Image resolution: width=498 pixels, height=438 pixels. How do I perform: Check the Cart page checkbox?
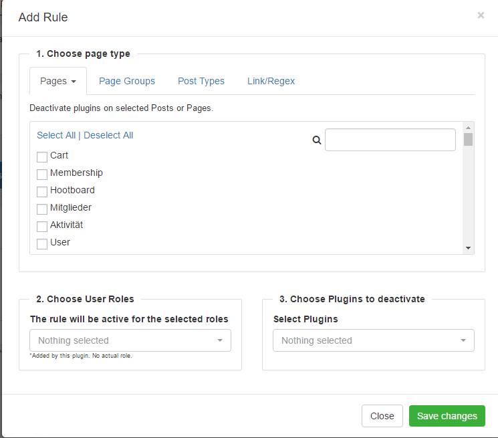[42, 156]
